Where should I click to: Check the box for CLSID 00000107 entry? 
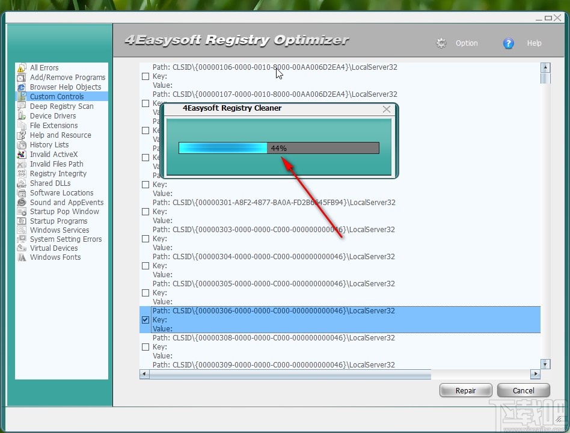point(146,103)
